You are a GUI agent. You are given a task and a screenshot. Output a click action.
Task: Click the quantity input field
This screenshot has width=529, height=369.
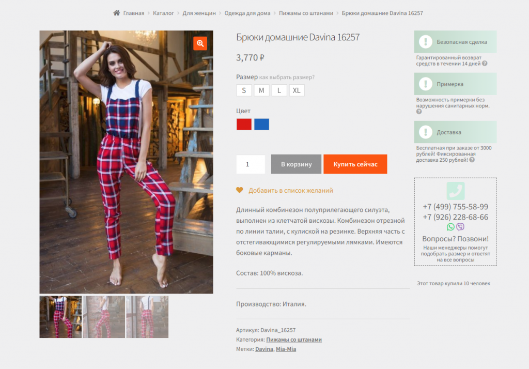coord(251,164)
